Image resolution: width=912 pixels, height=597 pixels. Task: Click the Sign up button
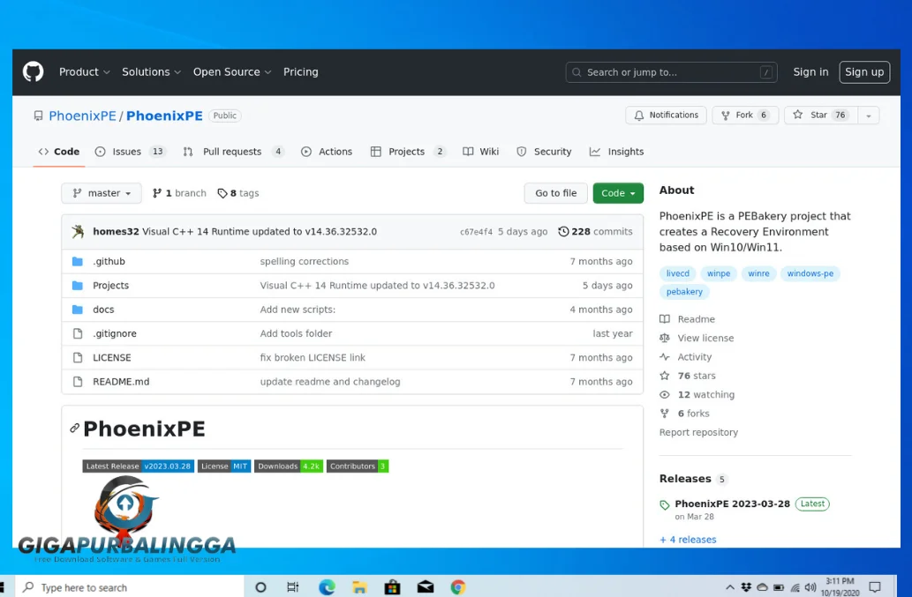click(863, 72)
